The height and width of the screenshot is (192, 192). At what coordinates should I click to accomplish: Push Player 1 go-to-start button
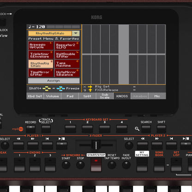coord(47,146)
